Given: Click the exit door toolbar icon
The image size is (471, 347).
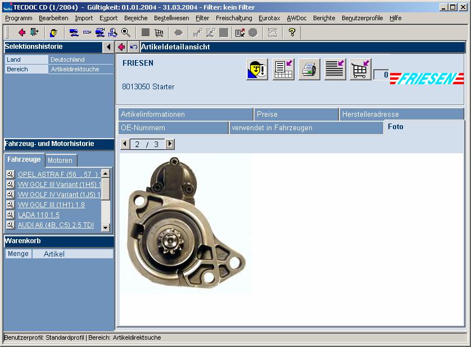Looking at the screenshot, I should click(35, 32).
